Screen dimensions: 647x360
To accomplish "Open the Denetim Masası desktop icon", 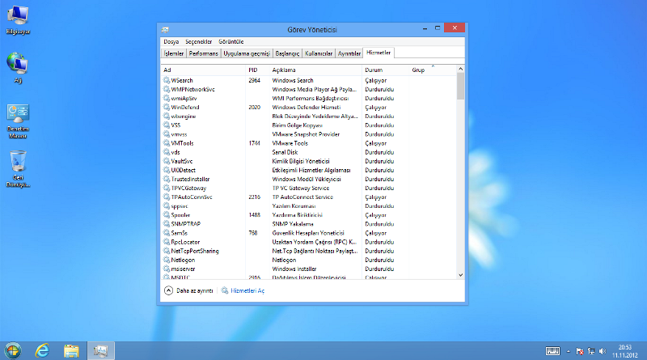I will pyautogui.click(x=18, y=121).
